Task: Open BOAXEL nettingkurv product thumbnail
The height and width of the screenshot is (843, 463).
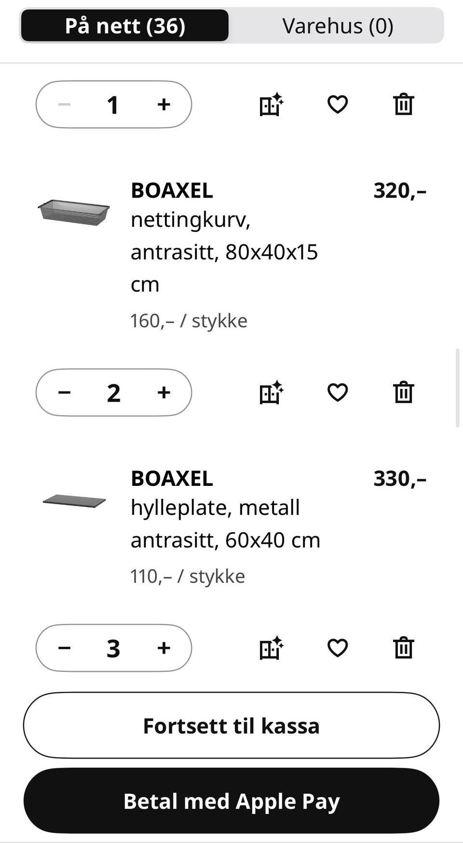Action: point(74,212)
